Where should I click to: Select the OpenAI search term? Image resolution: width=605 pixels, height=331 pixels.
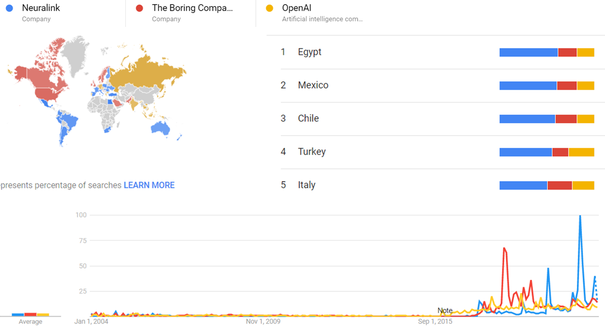point(296,8)
